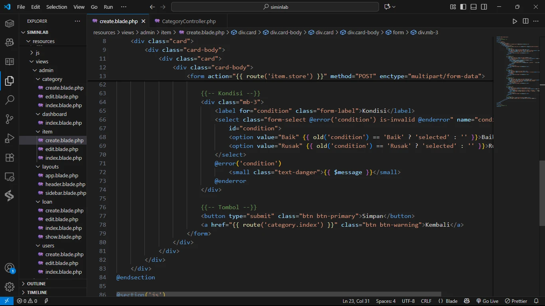Toggle the Primary Side Bar layout button
545x306 pixels.
click(x=463, y=7)
